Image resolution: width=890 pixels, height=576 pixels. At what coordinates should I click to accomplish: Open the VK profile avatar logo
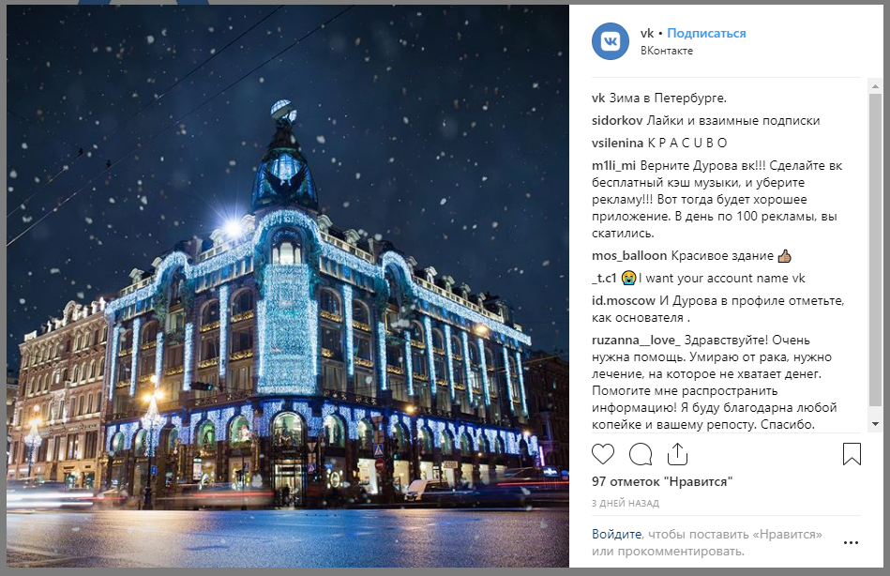(611, 41)
